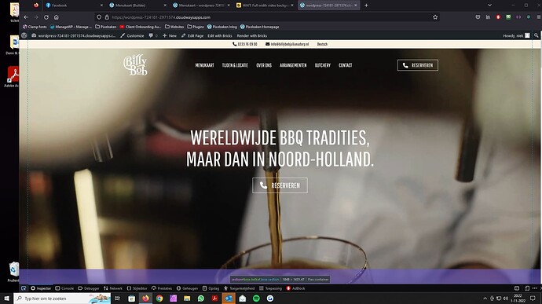This screenshot has height=304, width=542.
Task: Open the WordPress admin bar search icon
Action: point(537,35)
